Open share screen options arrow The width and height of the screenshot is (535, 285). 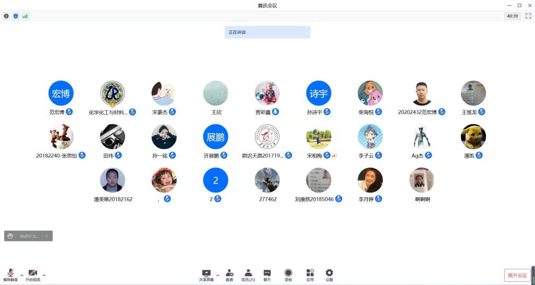pos(218,275)
